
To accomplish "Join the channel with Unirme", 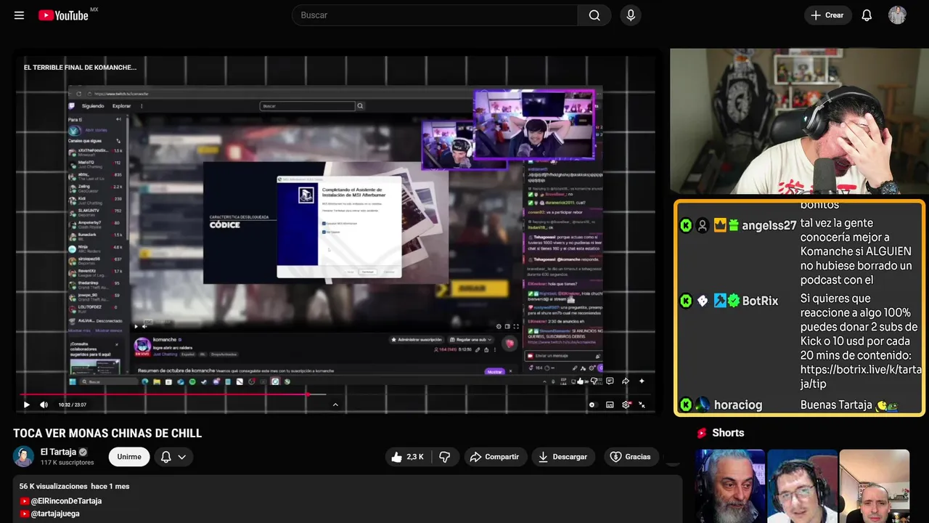I will coord(129,457).
